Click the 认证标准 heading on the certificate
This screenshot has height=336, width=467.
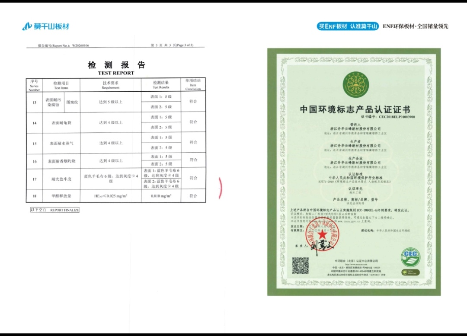coord(355,174)
